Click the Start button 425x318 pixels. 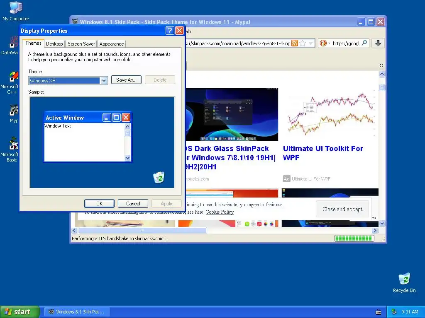pos(20,312)
